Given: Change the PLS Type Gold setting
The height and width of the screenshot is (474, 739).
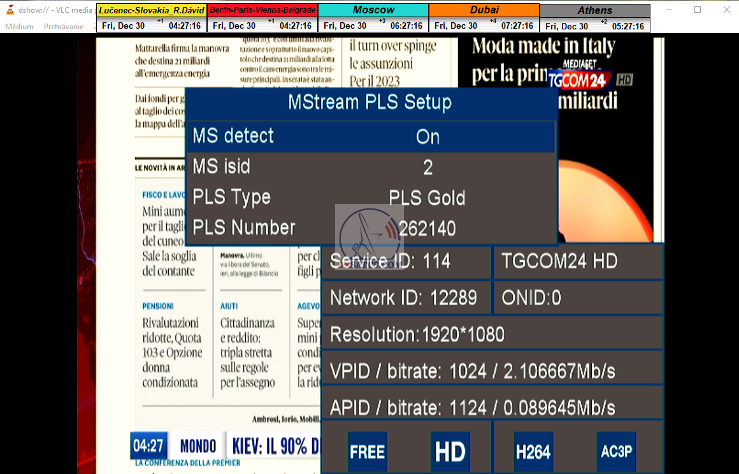Looking at the screenshot, I should (427, 197).
